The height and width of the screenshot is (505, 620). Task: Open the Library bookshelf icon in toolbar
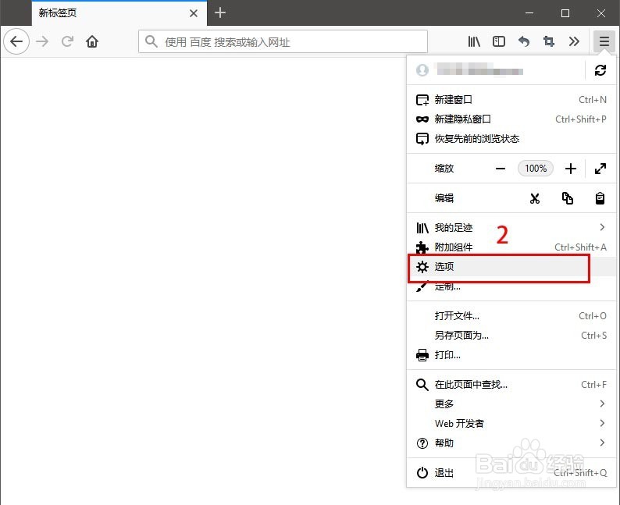474,41
